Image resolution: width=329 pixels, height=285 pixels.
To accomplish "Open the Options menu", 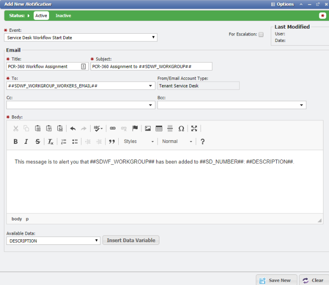I will pos(282,4).
